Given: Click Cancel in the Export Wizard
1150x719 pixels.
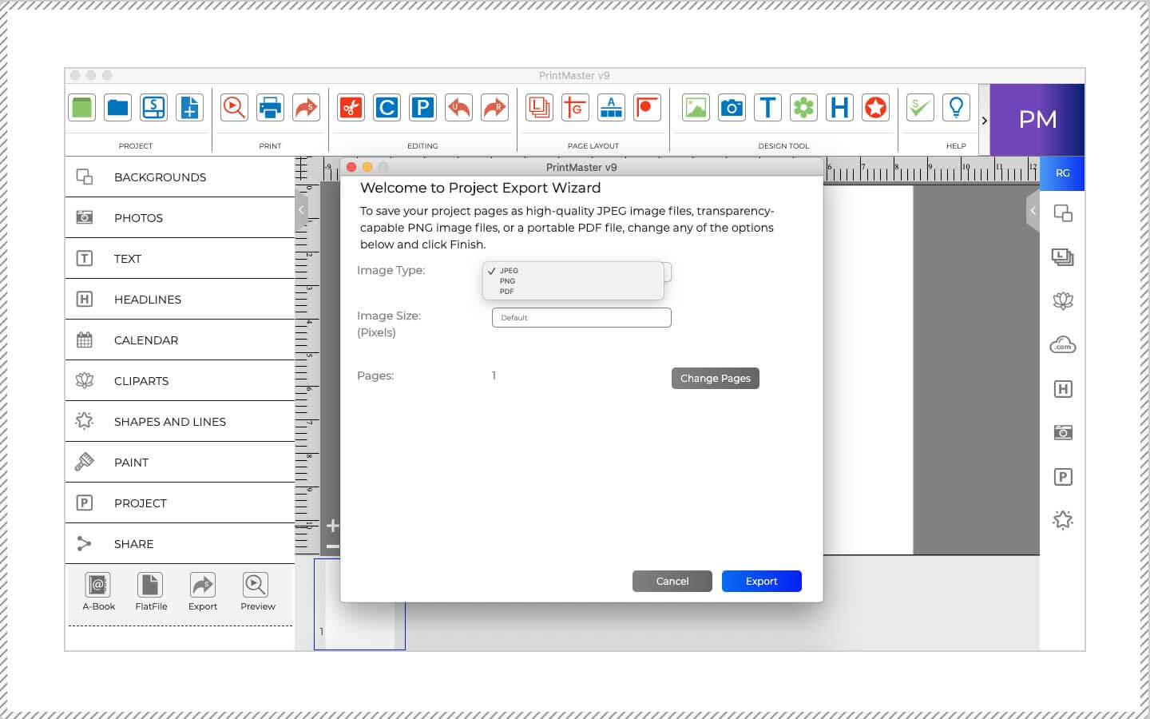Looking at the screenshot, I should pos(672,581).
